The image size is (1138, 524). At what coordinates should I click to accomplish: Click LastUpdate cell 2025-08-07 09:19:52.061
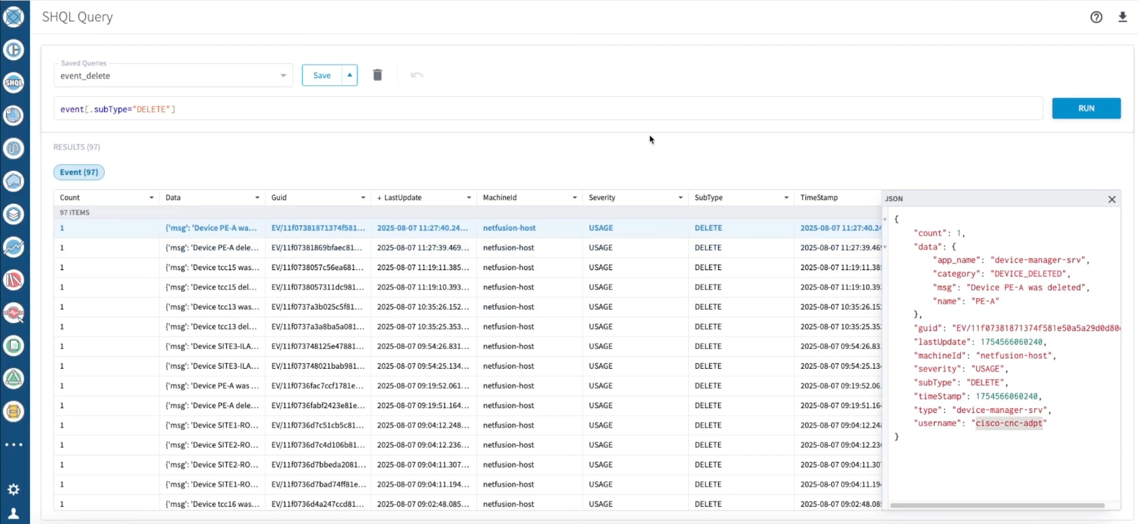(x=423, y=386)
